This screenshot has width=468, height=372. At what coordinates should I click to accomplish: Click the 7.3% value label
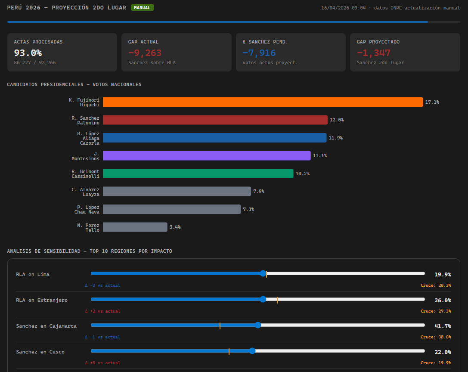point(248,209)
